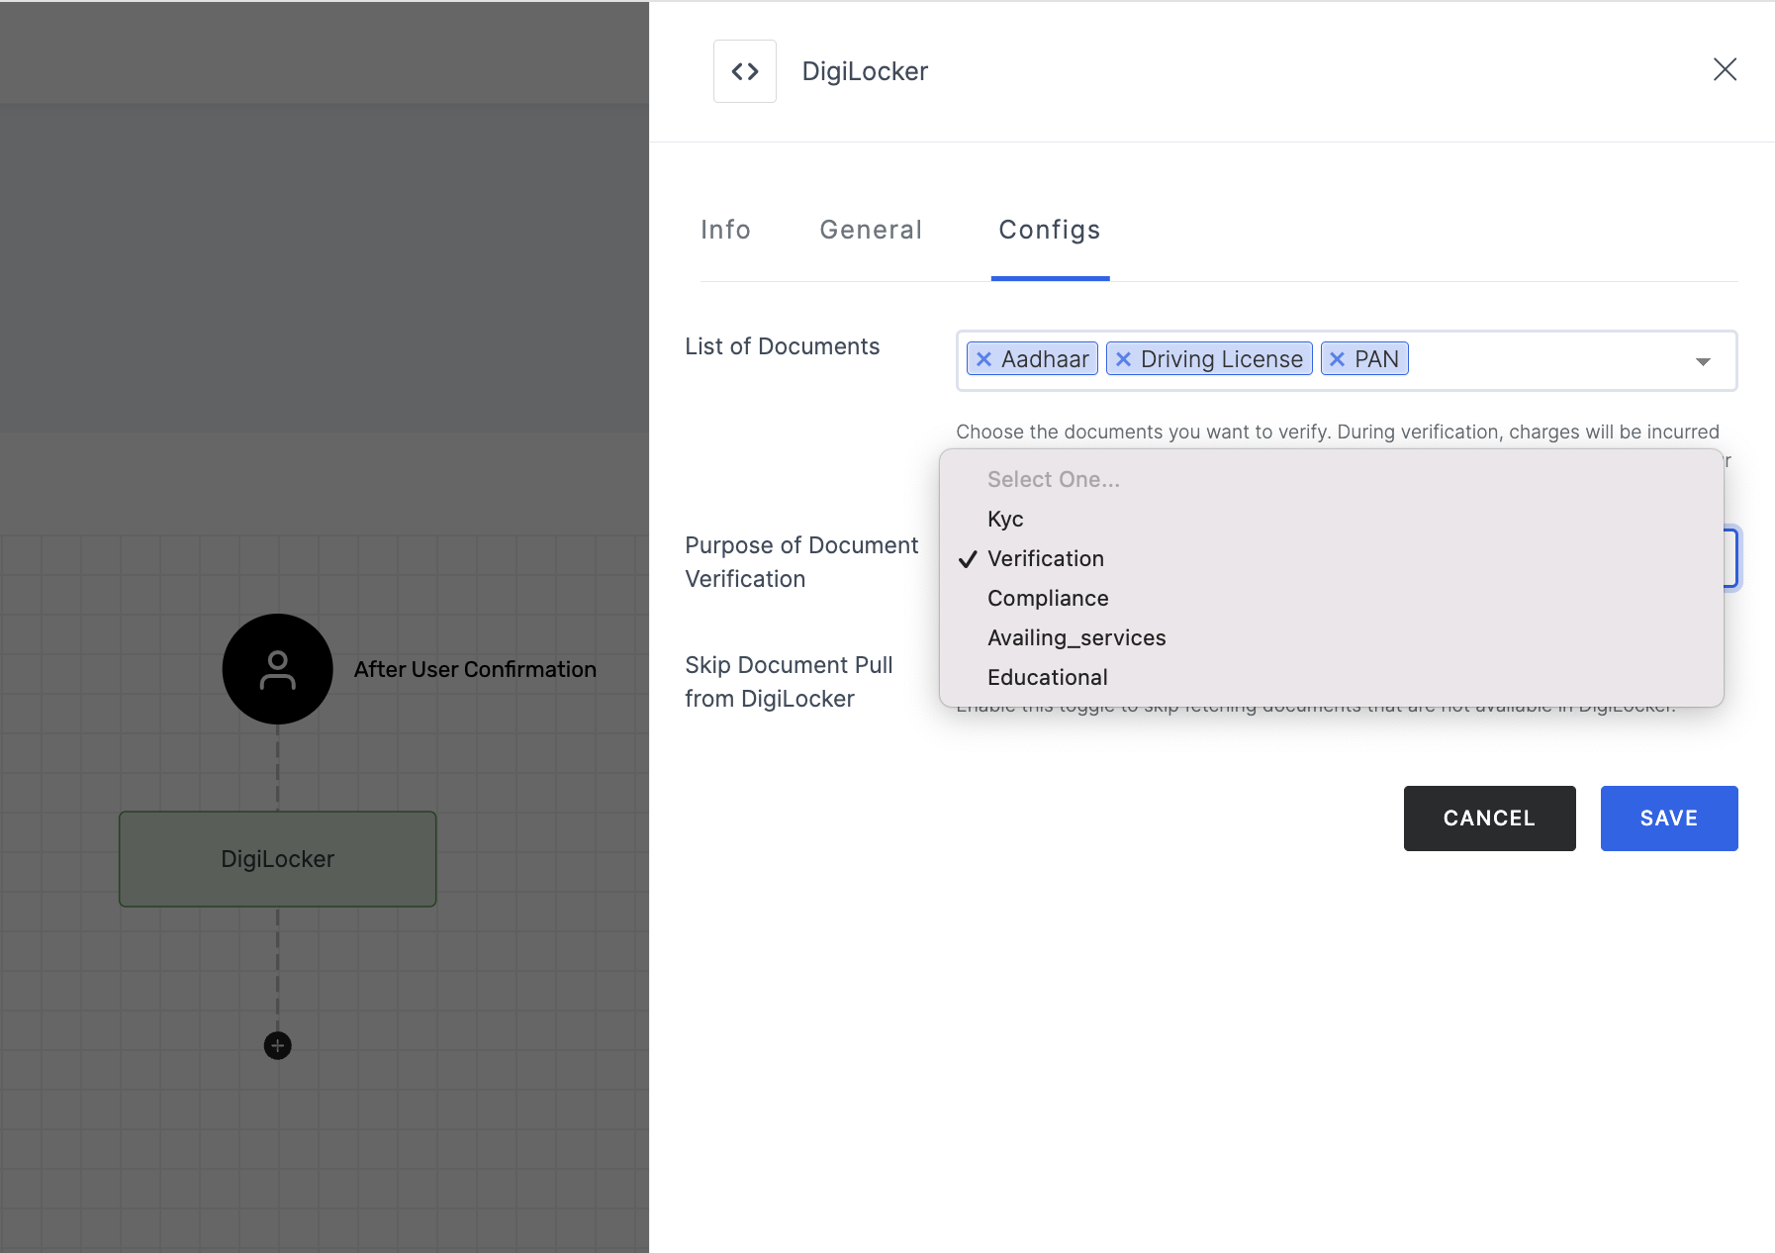1775x1253 pixels.
Task: Pick Availing_services from the purpose list
Action: [1331, 637]
